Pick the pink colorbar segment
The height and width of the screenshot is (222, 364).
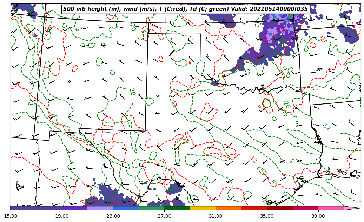331,208
